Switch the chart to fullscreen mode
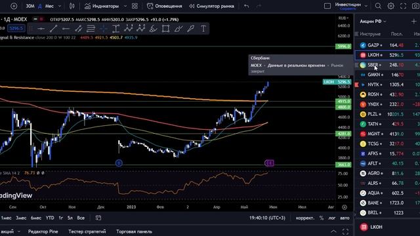Viewport: 420px width, 236px height. [x=403, y=6]
